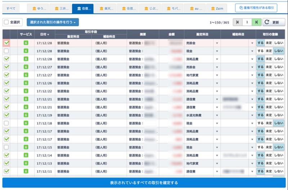Screen dimensions: 288x190
Task: Switch to the 三井... bank tab
Action: coord(60,8)
